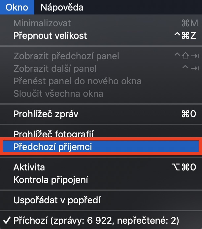Click the ⌘M shortcut beside Minimalizovat
Viewport: 202px width, 229px height.
[189, 23]
